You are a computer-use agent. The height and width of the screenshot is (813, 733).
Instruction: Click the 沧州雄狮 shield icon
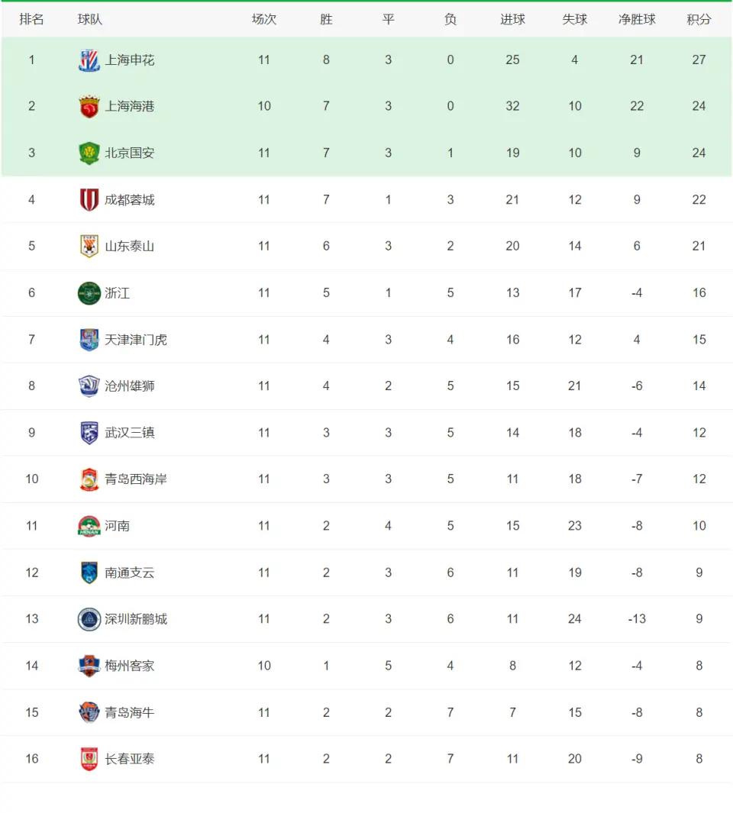point(89,386)
